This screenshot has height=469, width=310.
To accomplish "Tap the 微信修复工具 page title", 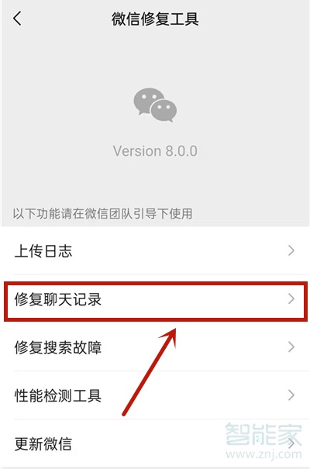I will pos(155,19).
